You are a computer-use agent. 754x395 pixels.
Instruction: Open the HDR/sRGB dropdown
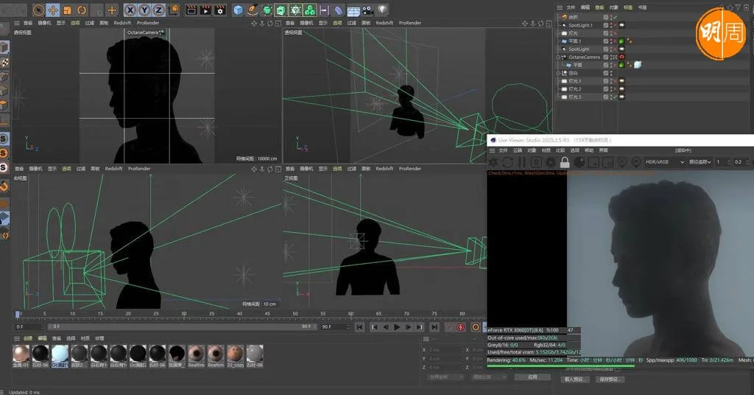(665, 162)
